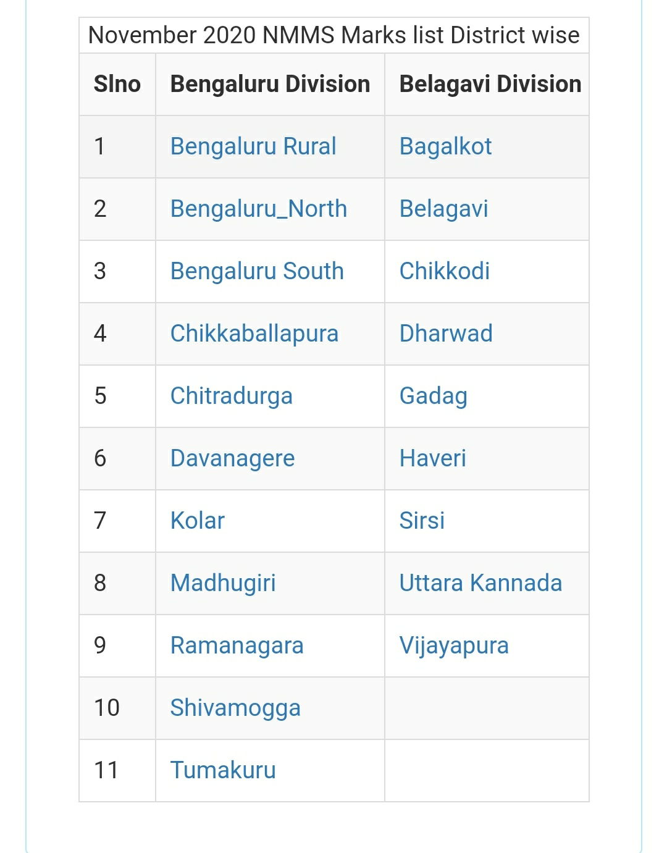Select the Uttara Kannada link
The image size is (667, 853).
coord(481,583)
